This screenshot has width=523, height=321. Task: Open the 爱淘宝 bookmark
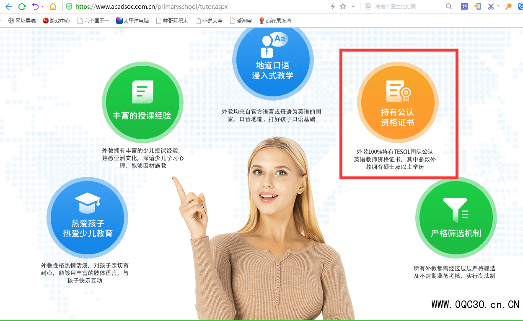point(241,21)
